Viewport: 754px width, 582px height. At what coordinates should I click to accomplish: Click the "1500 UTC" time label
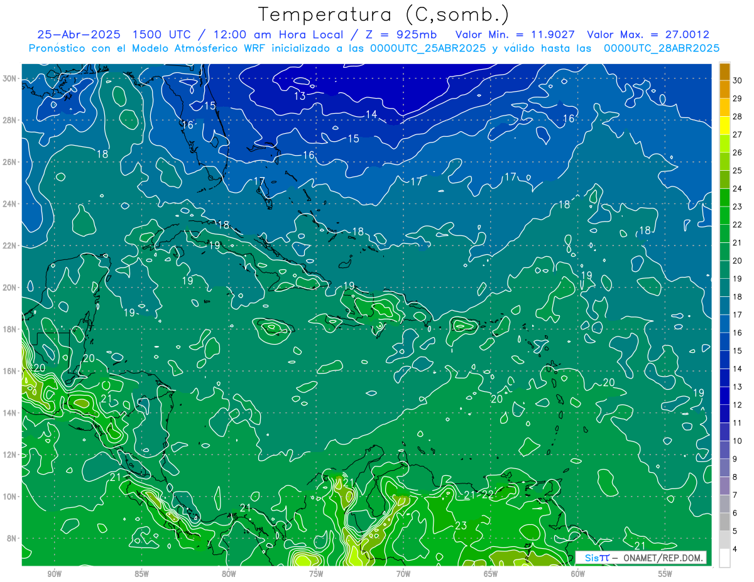[162, 35]
